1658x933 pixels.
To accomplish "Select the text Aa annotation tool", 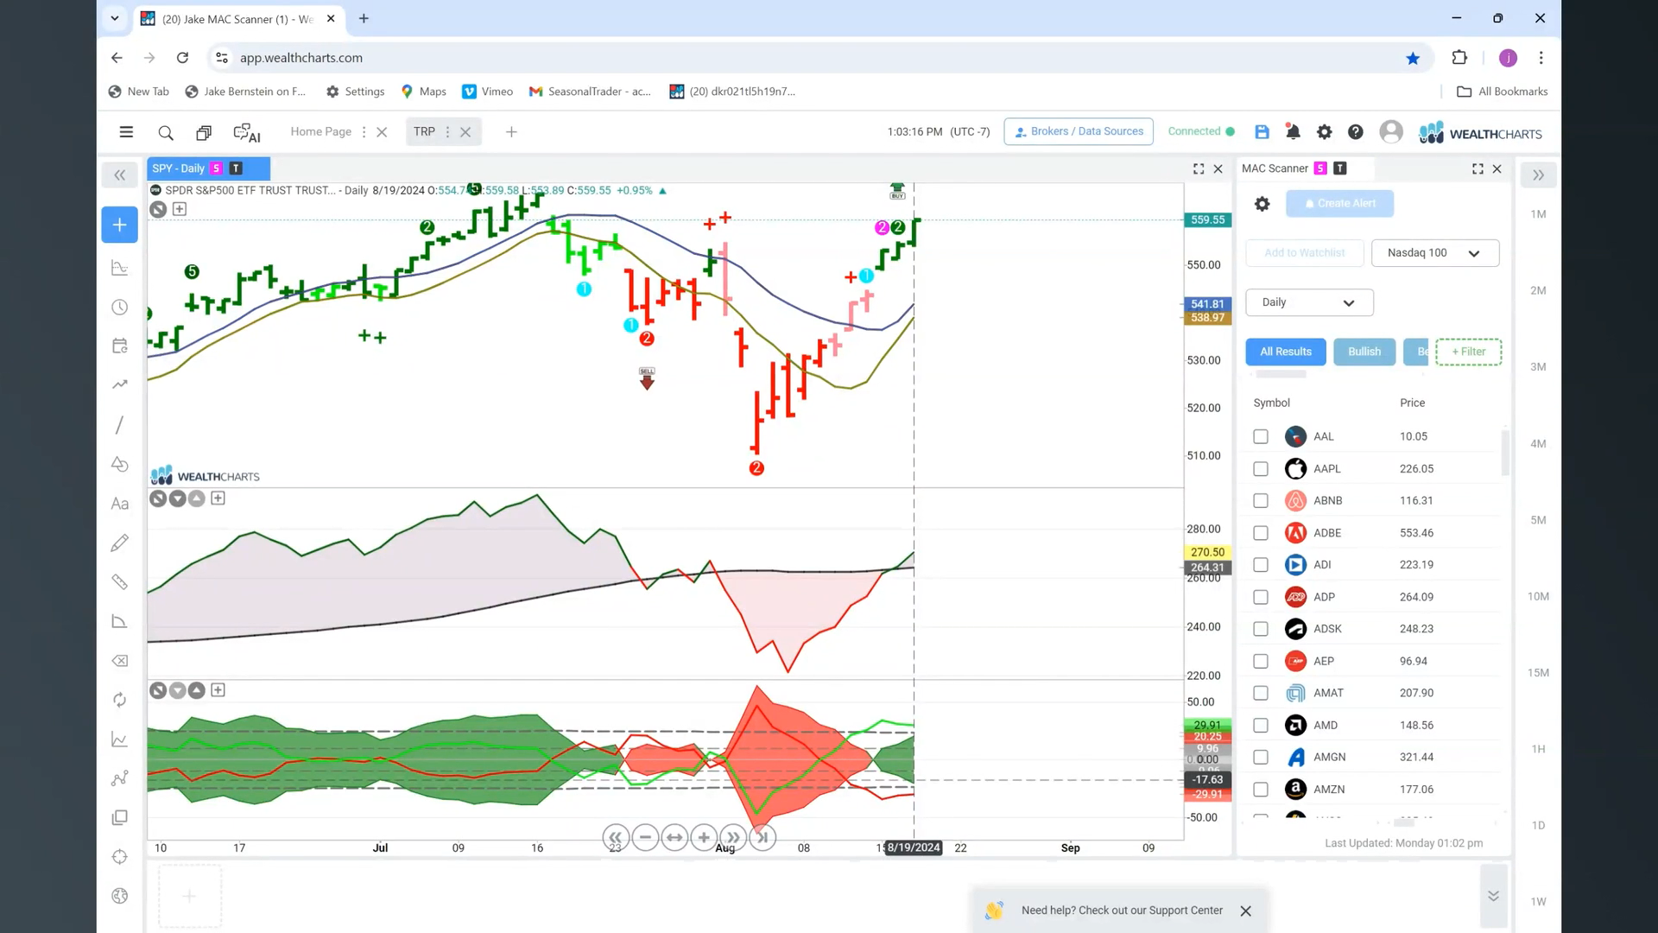I will (119, 504).
